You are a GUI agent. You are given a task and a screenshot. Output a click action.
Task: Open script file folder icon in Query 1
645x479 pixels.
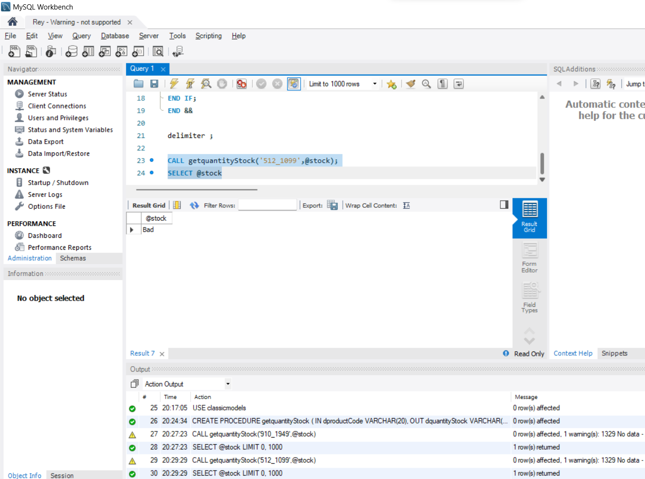coord(138,84)
